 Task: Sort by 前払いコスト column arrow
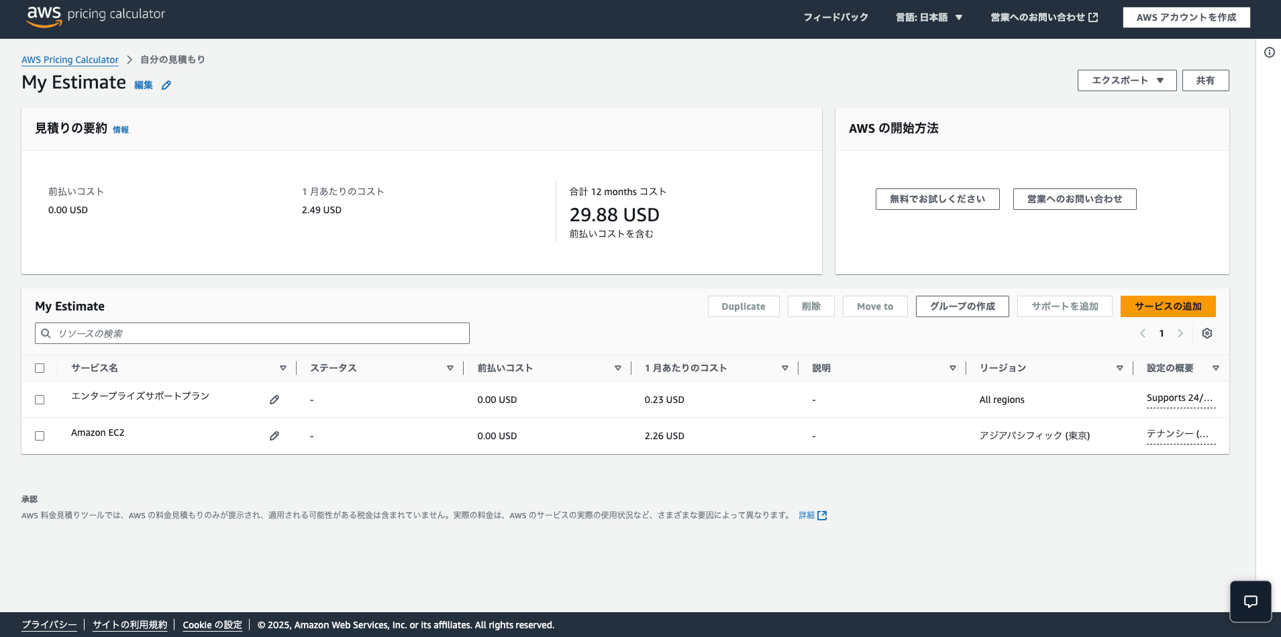click(618, 368)
